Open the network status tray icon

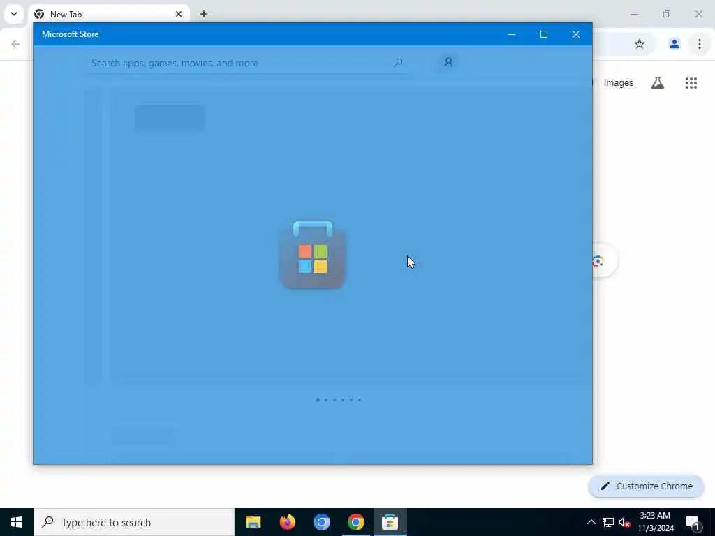tap(608, 522)
